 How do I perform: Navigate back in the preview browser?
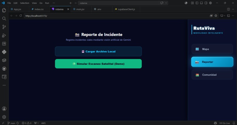tap(12, 16)
